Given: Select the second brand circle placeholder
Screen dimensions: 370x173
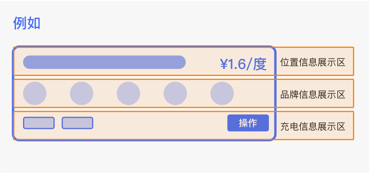Looking at the screenshot, I should 82,94.
